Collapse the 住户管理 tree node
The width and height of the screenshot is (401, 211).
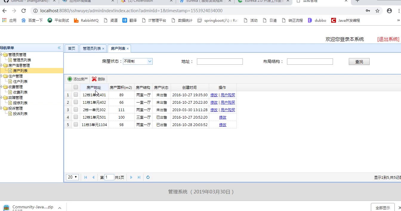1,76
